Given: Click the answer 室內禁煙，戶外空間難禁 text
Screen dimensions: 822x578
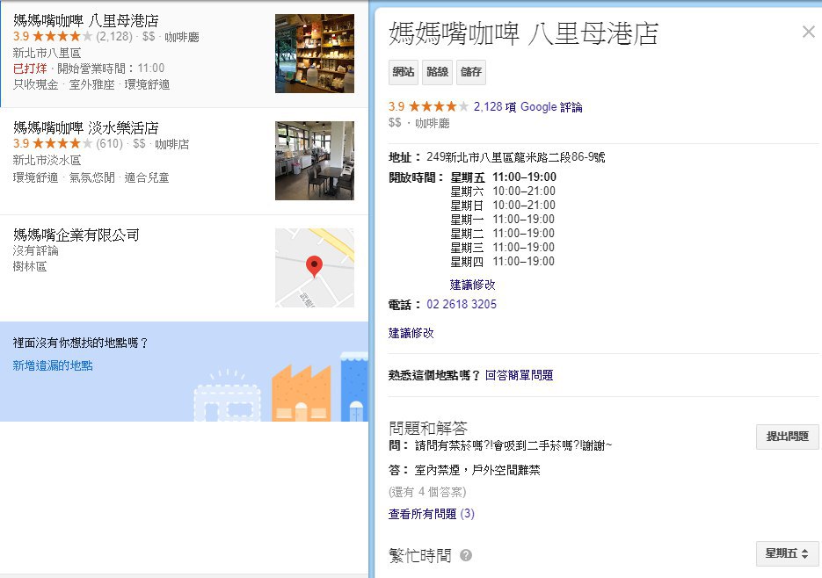Looking at the screenshot, I should click(x=477, y=470).
